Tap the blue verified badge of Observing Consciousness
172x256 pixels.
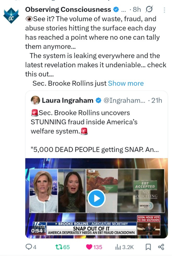[x=116, y=10]
